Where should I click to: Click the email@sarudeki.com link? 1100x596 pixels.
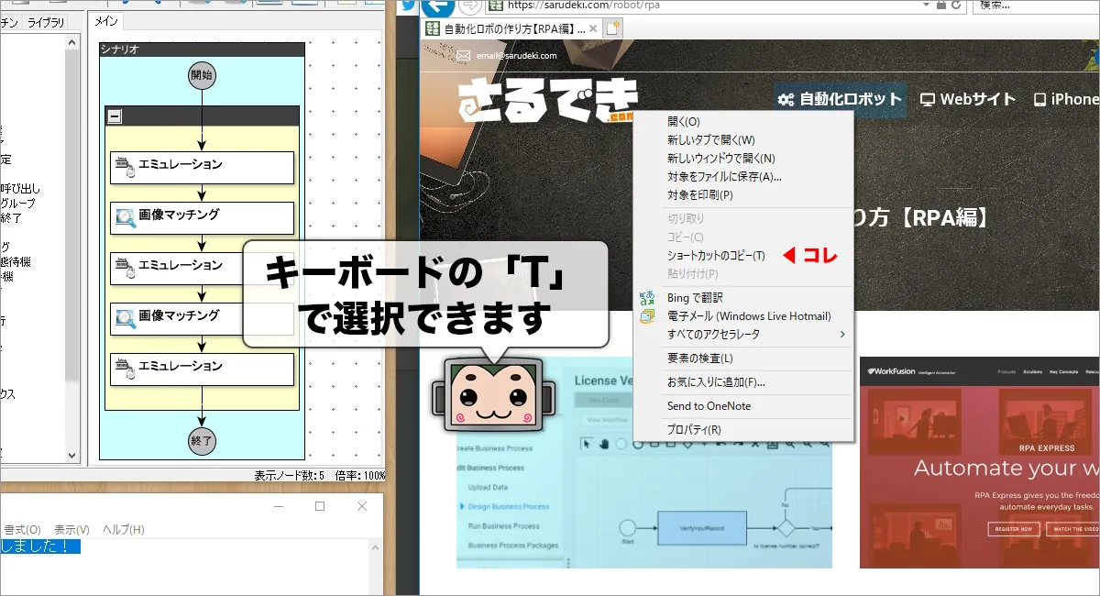point(515,56)
